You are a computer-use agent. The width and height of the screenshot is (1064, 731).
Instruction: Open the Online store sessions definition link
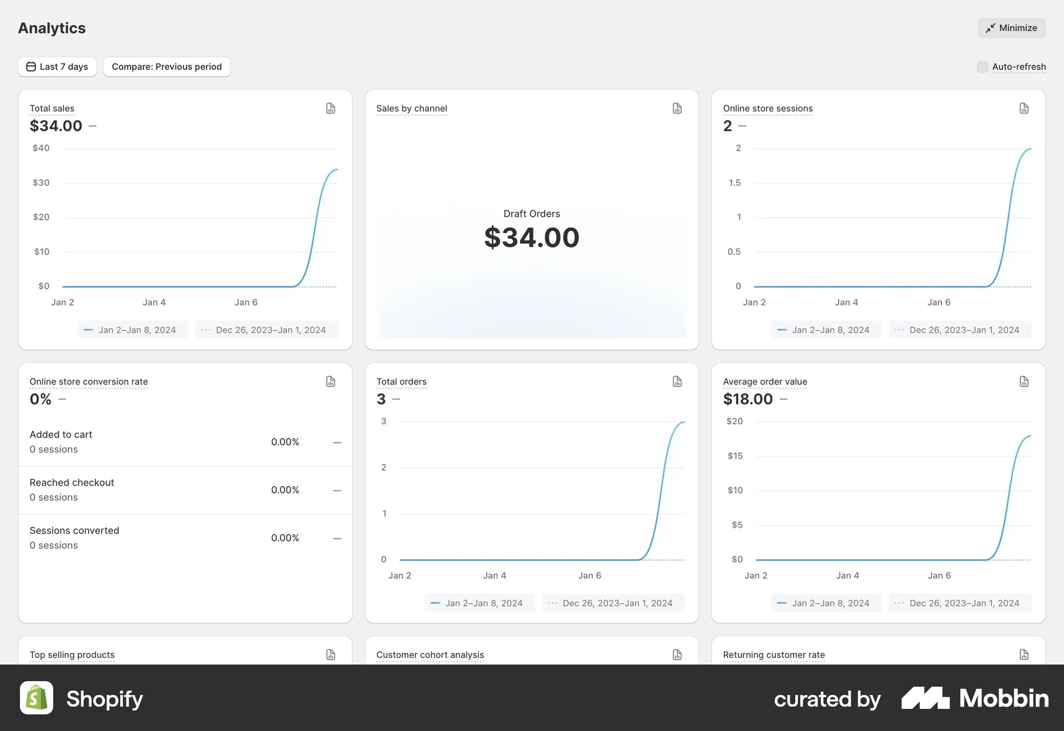coord(768,109)
